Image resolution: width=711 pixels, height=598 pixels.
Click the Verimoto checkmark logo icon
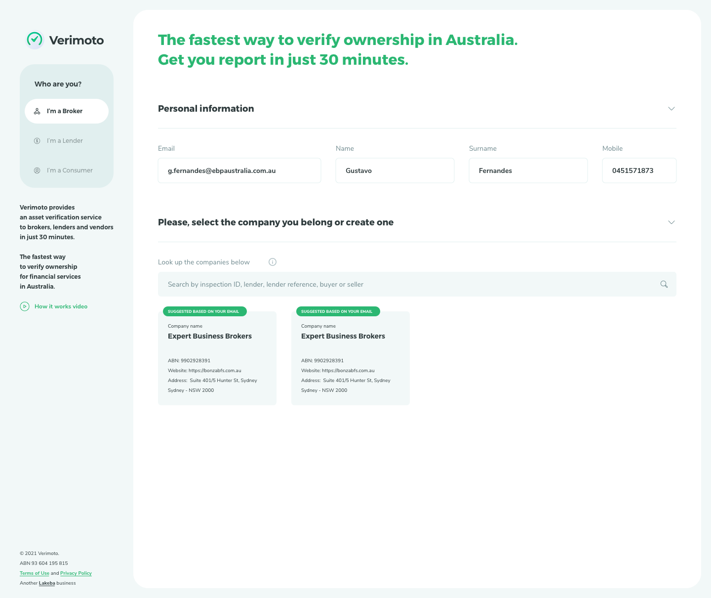(x=35, y=40)
